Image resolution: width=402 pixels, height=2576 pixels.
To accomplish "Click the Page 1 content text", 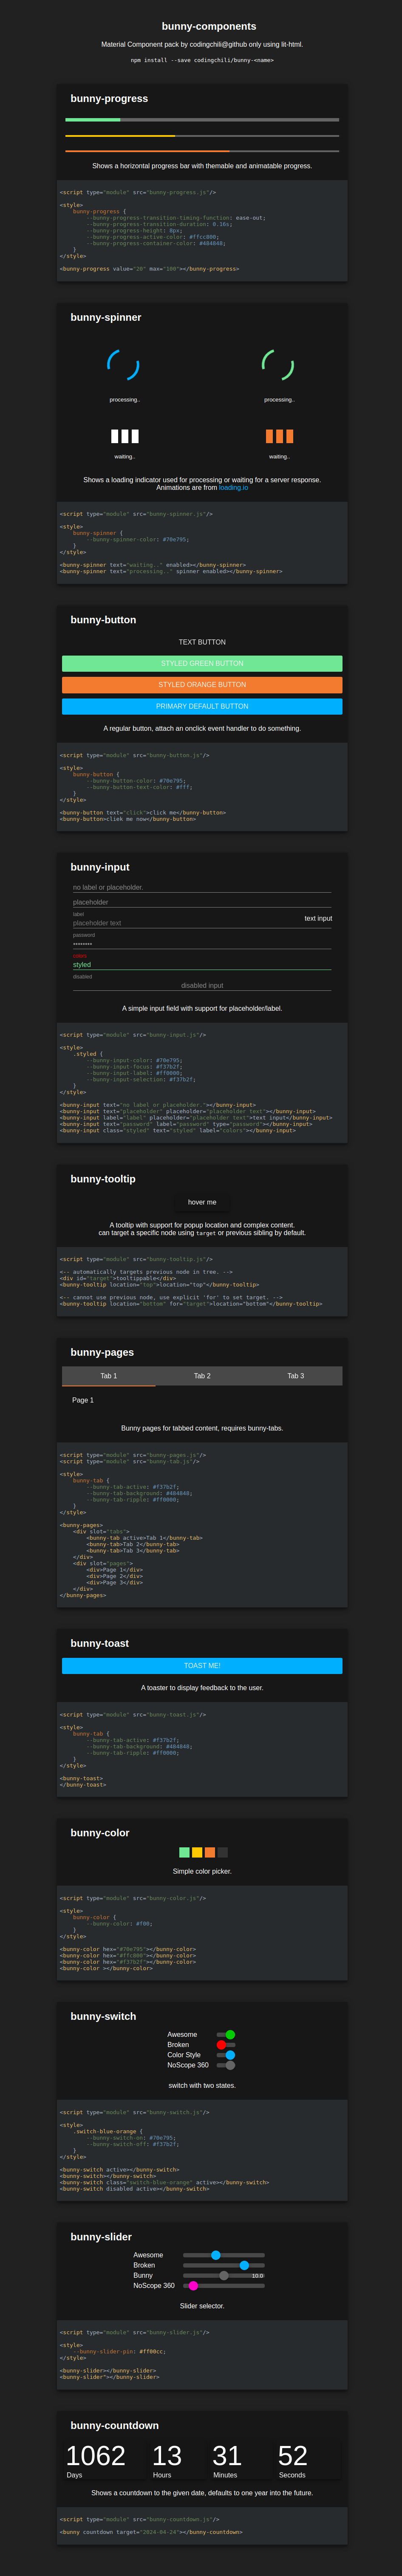I will point(83,1400).
